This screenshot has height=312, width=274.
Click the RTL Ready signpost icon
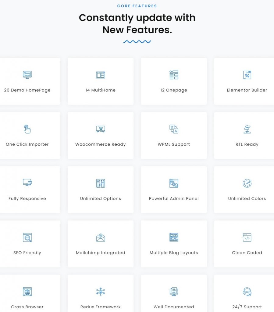coord(247,129)
